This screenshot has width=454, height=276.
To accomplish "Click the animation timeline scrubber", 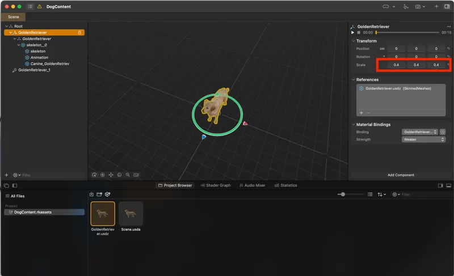I will (407, 33).
